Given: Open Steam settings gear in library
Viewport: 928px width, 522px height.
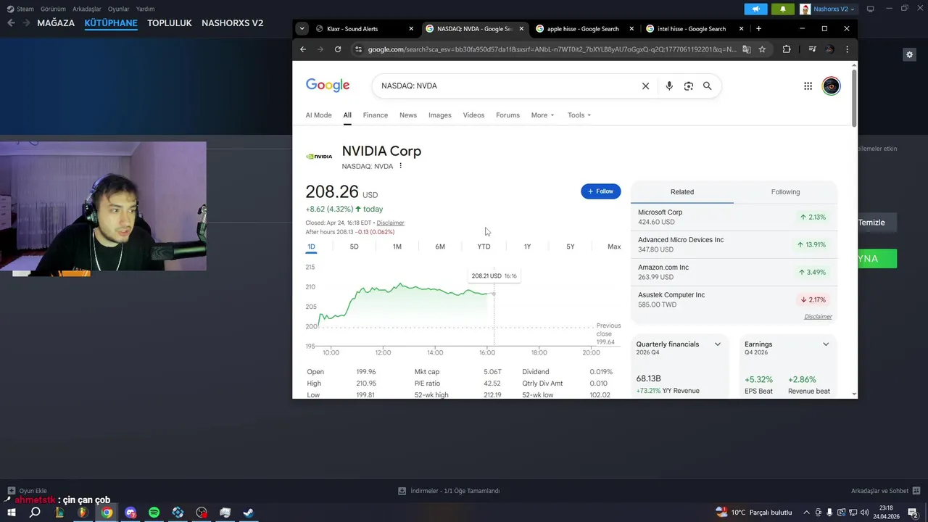Looking at the screenshot, I should (x=910, y=54).
